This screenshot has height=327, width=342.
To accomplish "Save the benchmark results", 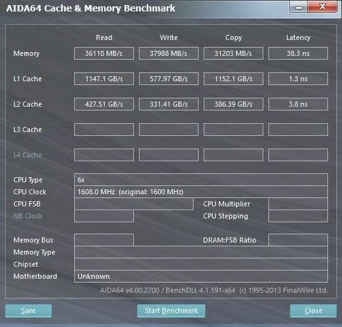I will coord(29,310).
